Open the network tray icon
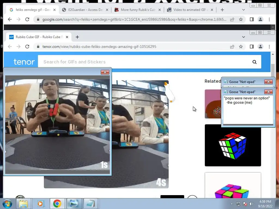The width and height of the screenshot is (279, 209). click(238, 204)
